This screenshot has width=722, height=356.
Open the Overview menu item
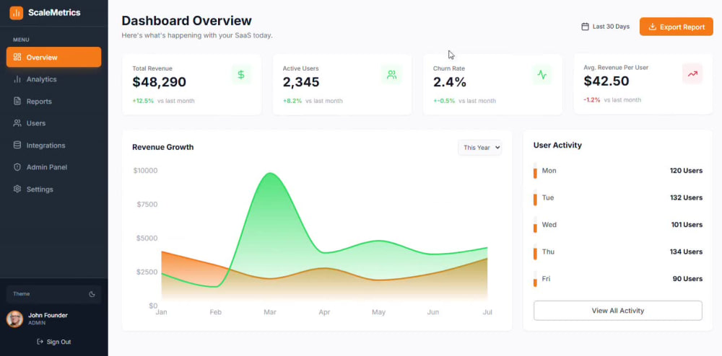pos(54,57)
